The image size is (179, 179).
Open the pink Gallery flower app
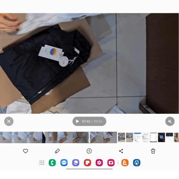(x=99, y=163)
